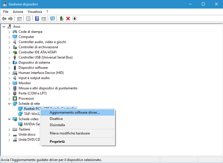The image size is (223, 163).
Task: Click the scan hardware changes monitor icon
Action: 53,19
